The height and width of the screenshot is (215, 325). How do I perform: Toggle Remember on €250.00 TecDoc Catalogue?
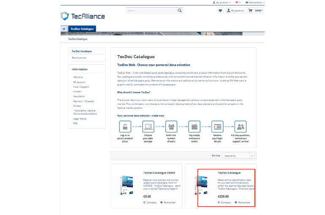point(242,202)
